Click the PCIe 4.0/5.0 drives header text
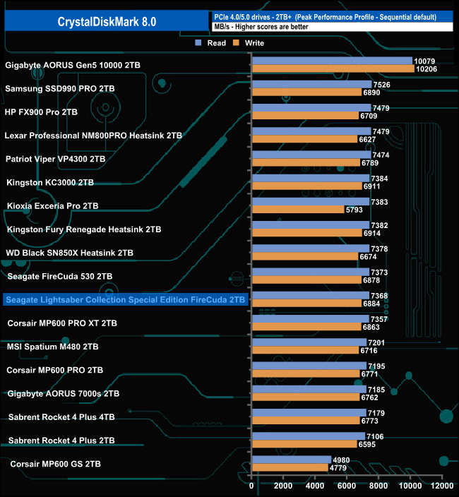Screen dimensions: 459x497 (x=326, y=17)
